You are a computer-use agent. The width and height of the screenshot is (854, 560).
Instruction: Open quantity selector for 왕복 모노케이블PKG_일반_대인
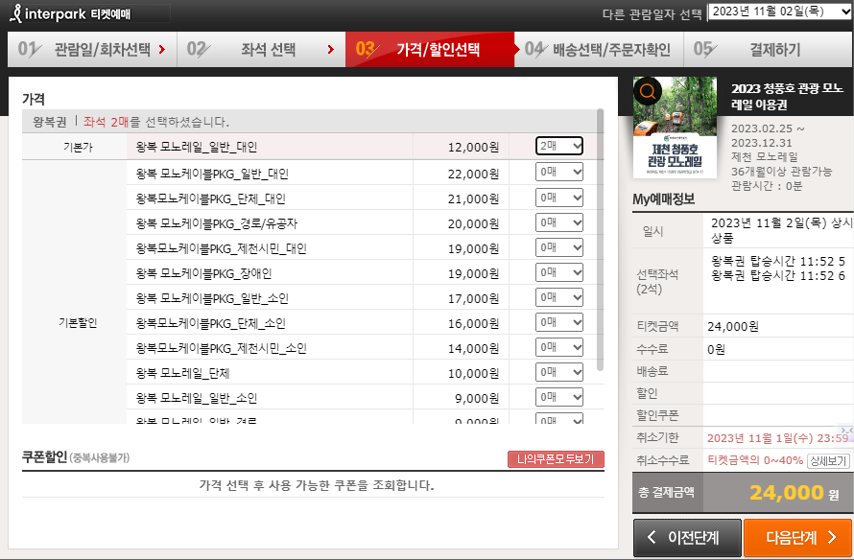pyautogui.click(x=559, y=173)
